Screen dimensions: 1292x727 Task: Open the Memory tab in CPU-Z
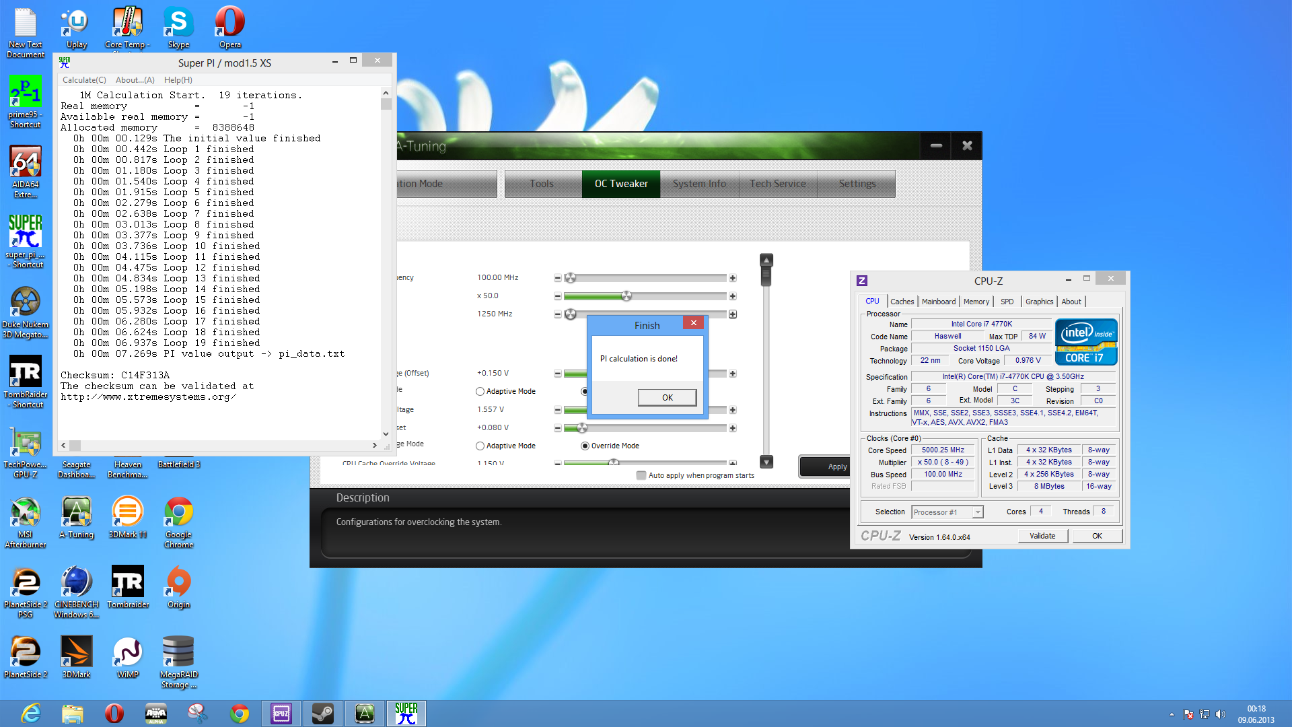[976, 302]
